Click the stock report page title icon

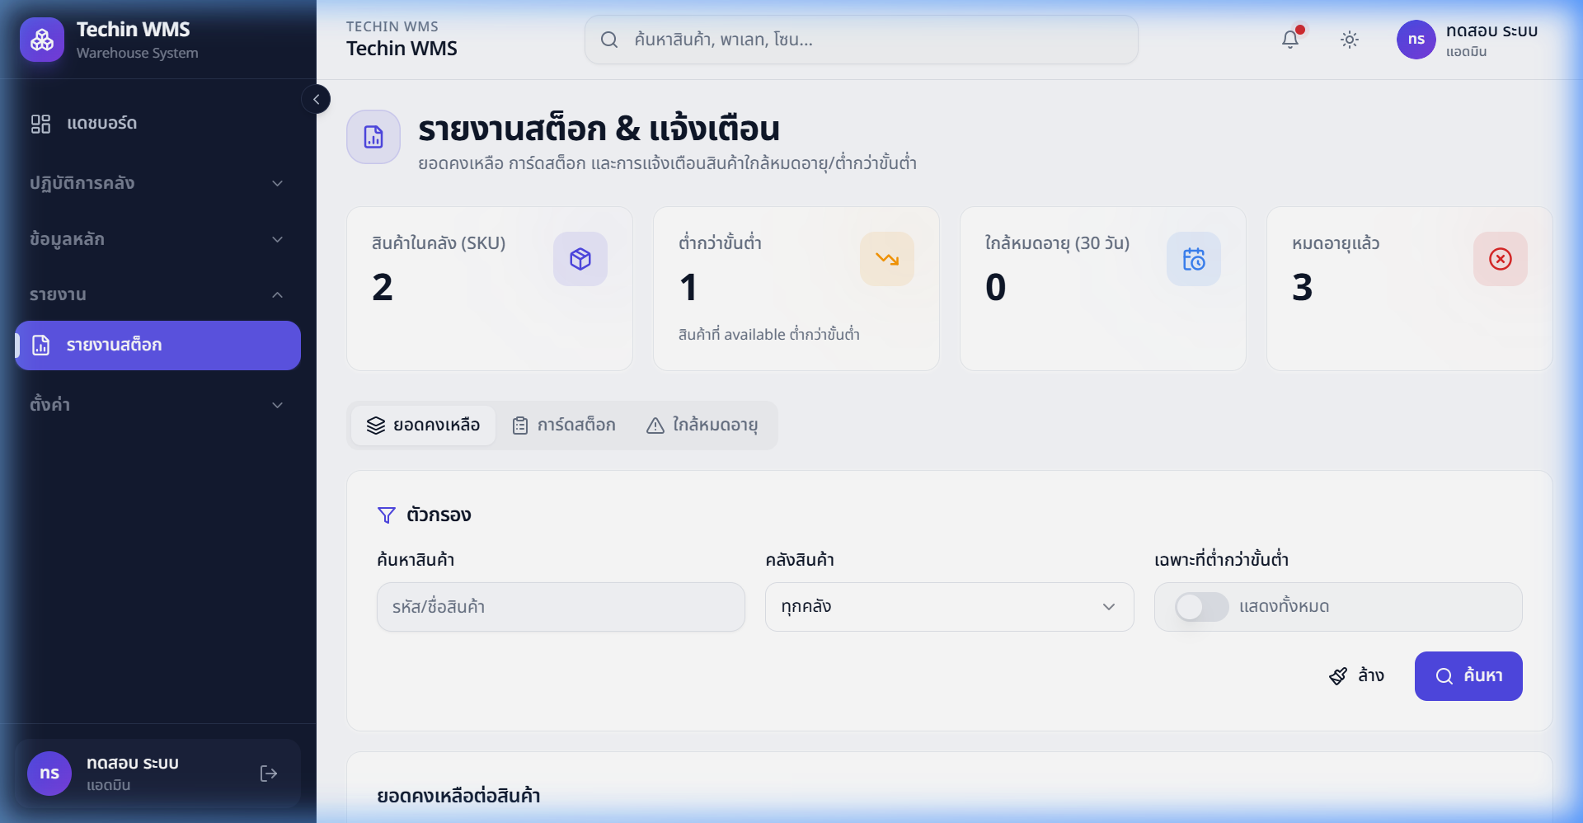[x=373, y=137]
